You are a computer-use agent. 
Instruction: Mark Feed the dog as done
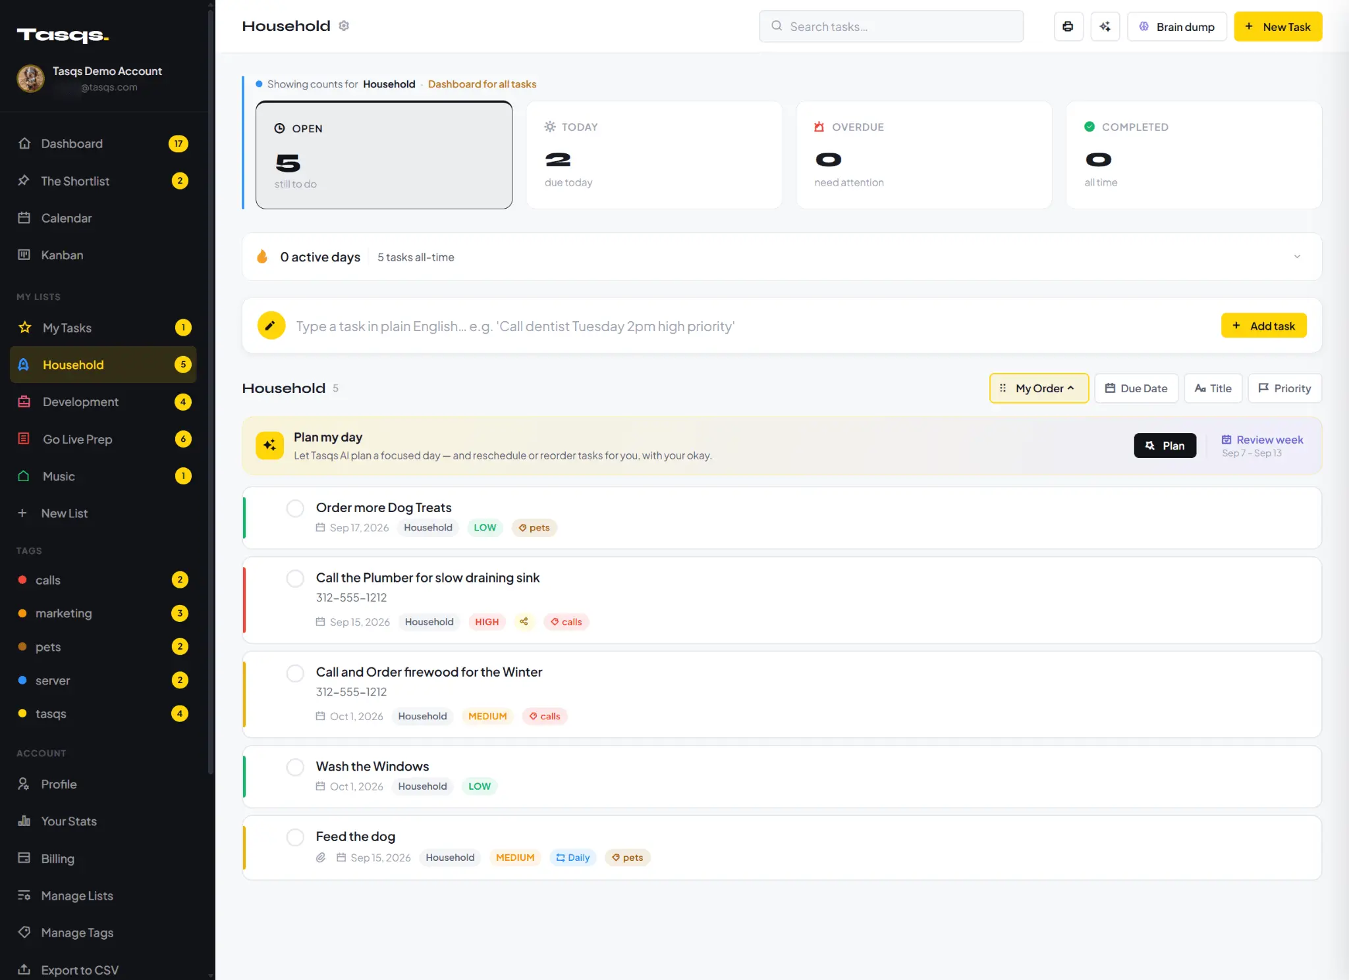(x=295, y=837)
